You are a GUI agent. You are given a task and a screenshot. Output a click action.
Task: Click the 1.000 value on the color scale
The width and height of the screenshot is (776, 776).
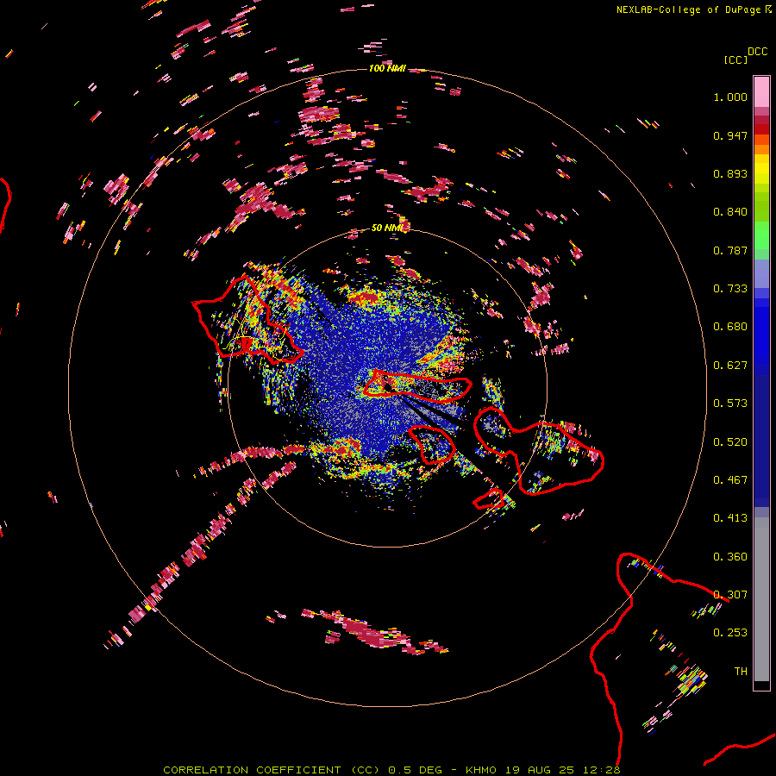point(730,97)
